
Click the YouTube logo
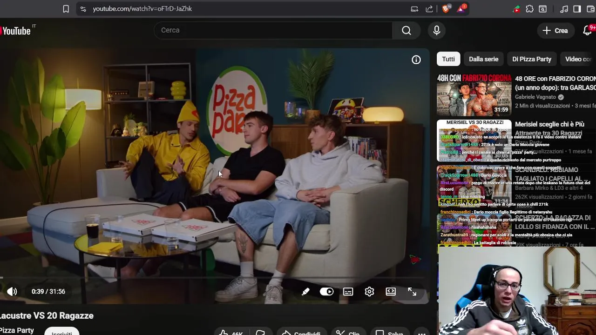click(x=17, y=31)
